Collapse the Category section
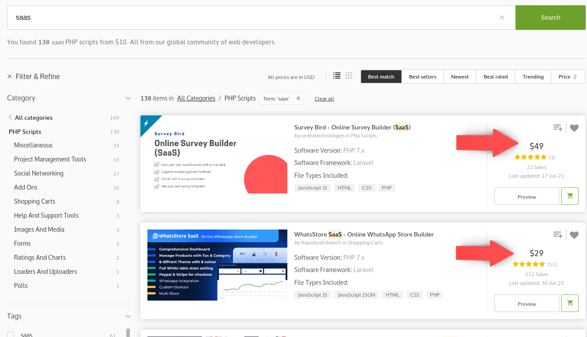 (x=128, y=98)
